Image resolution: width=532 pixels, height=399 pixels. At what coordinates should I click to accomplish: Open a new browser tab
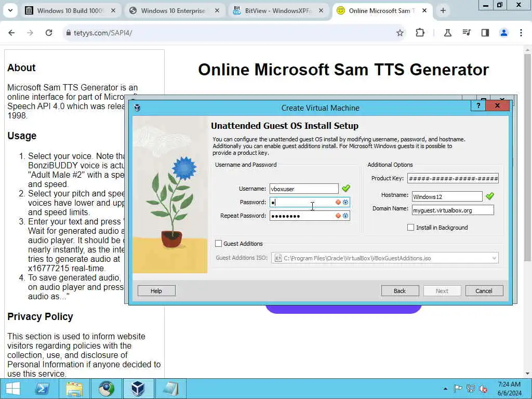(443, 11)
